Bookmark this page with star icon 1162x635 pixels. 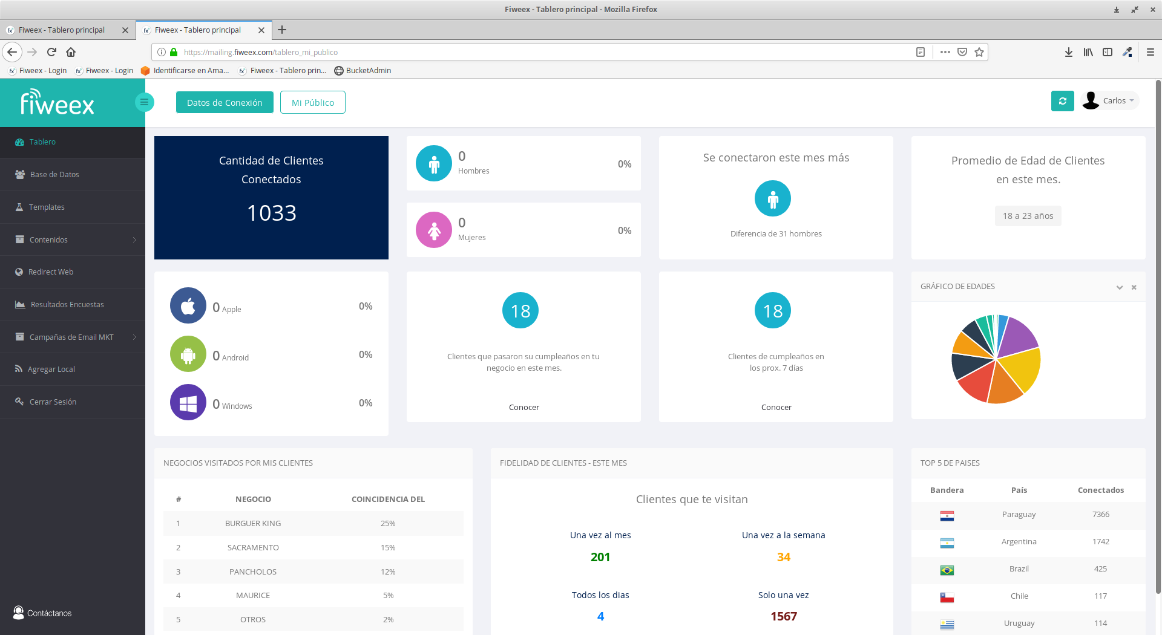pyautogui.click(x=979, y=52)
